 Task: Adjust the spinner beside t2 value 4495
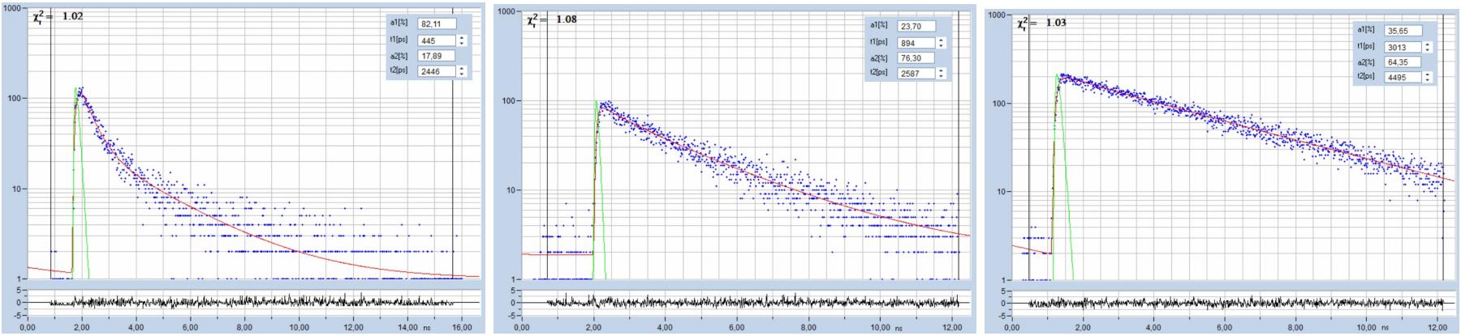1429,78
